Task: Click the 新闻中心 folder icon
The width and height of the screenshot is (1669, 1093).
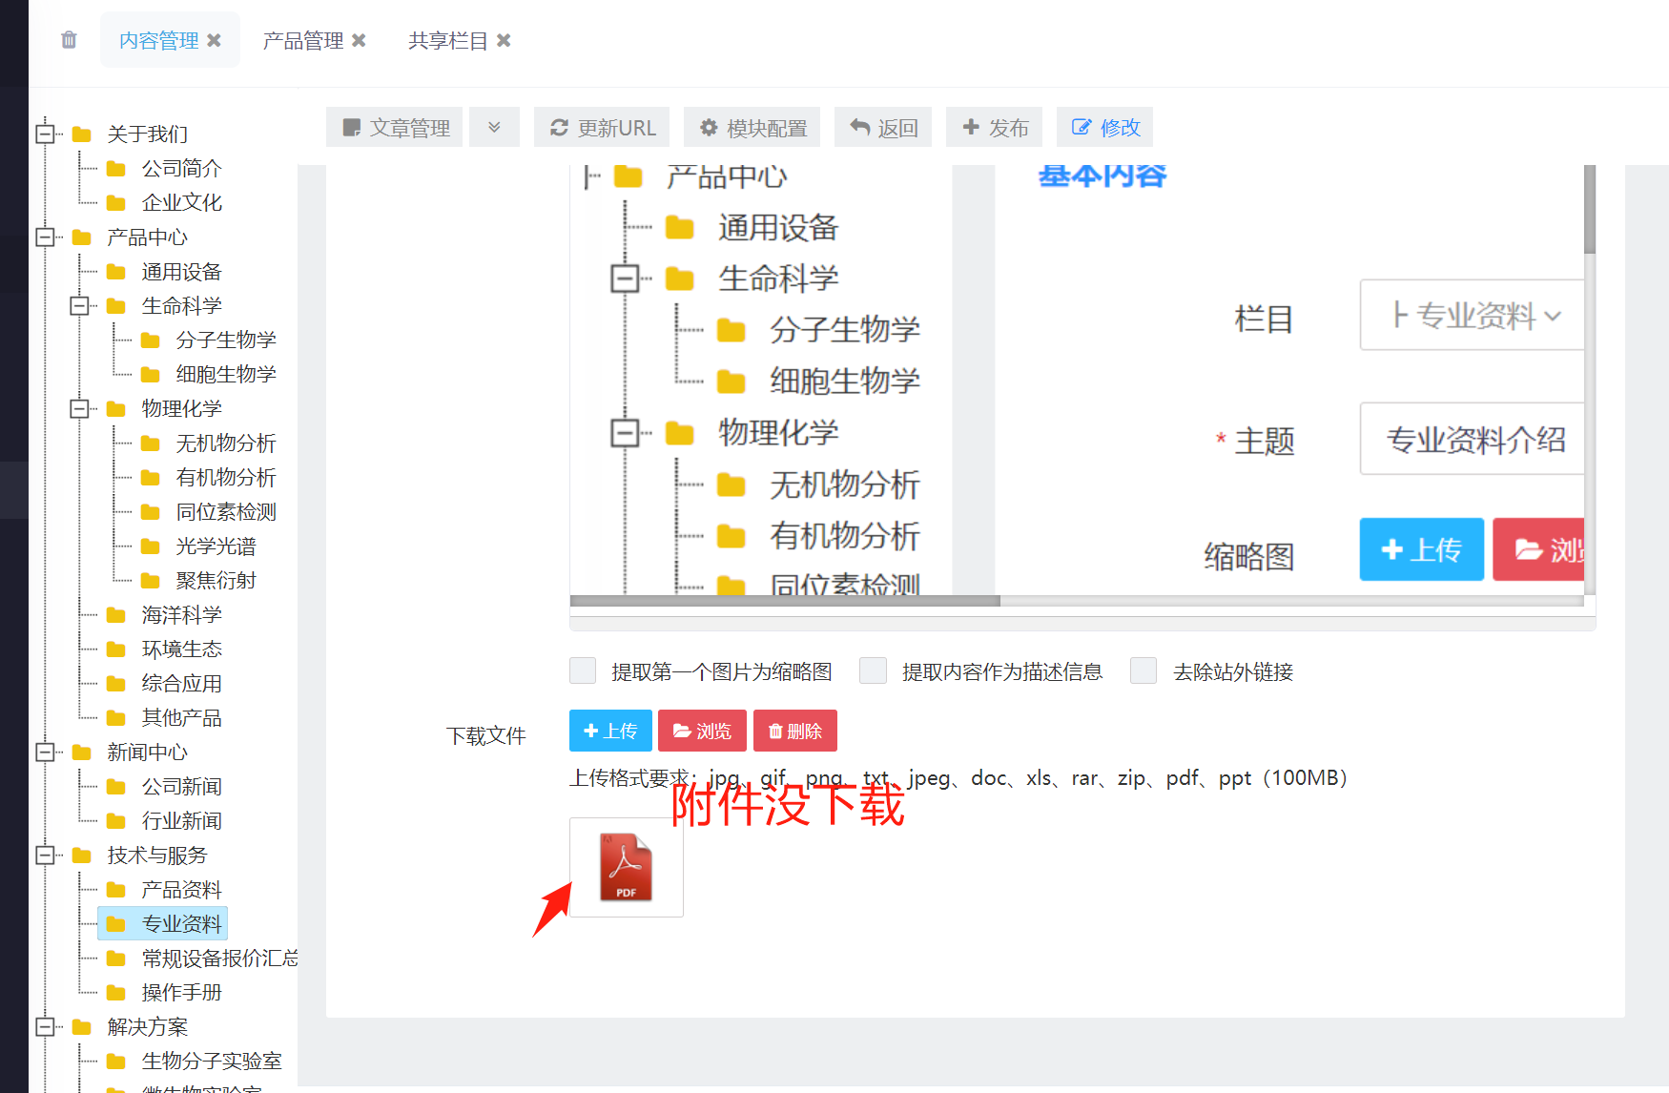Action: coord(82,752)
